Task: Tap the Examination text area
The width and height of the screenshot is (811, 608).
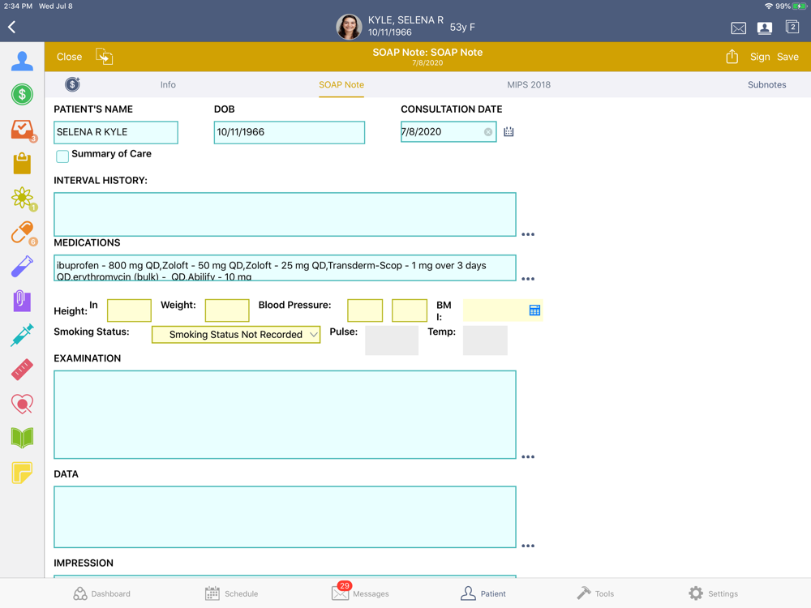Action: point(285,414)
